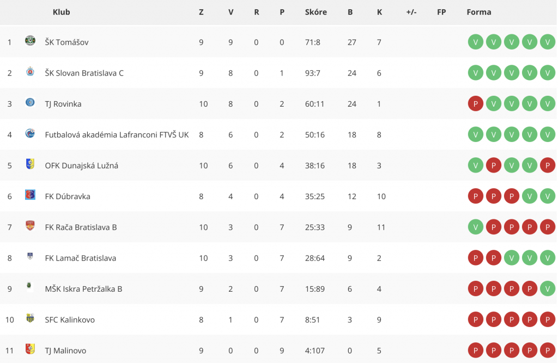Click the ŠK Tomášov club crest icon
Image resolution: width=558 pixels, height=363 pixels.
pos(31,40)
